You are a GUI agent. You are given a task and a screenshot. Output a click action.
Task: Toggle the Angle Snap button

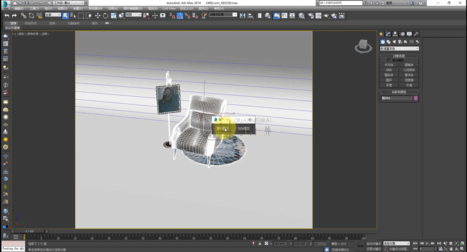click(180, 15)
